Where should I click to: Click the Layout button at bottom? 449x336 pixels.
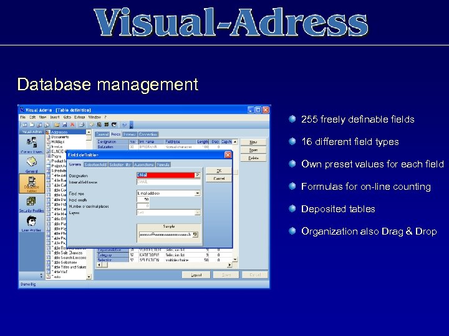click(x=196, y=275)
